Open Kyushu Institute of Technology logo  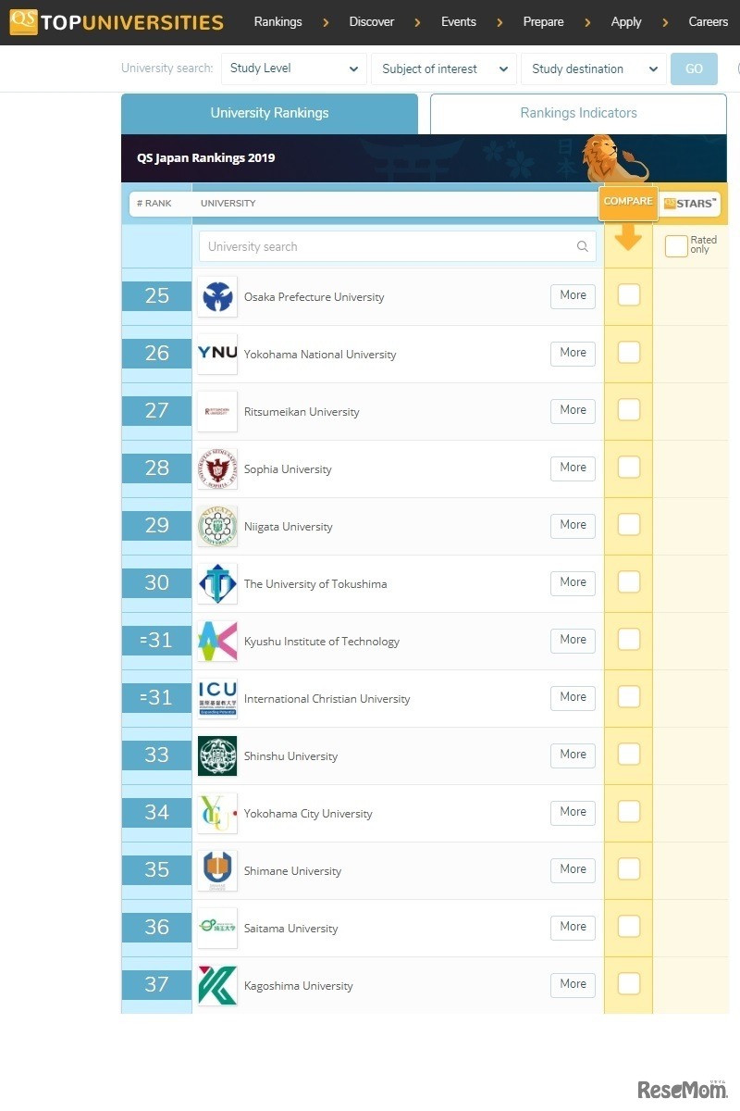click(217, 642)
